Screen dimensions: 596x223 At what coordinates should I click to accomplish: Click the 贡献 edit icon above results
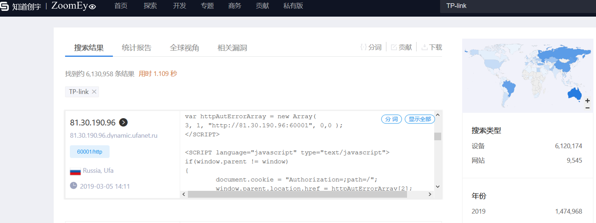pyautogui.click(x=394, y=47)
